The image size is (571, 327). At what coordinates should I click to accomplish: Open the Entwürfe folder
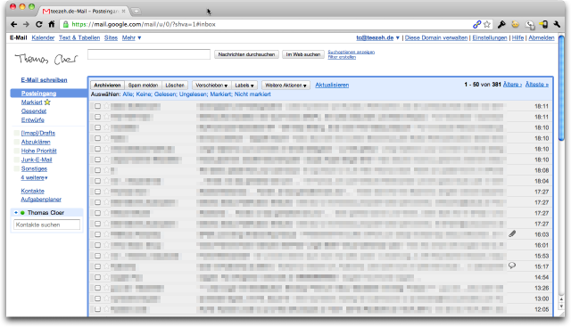coord(32,119)
